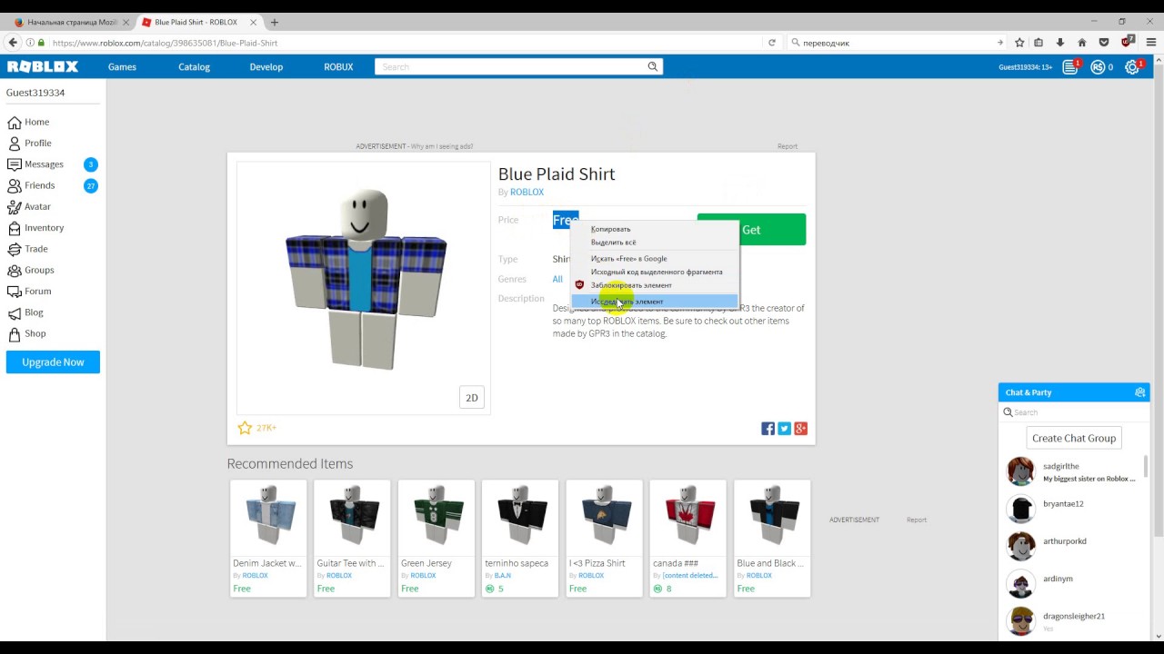Share the item on Facebook
1164x654 pixels.
768,429
